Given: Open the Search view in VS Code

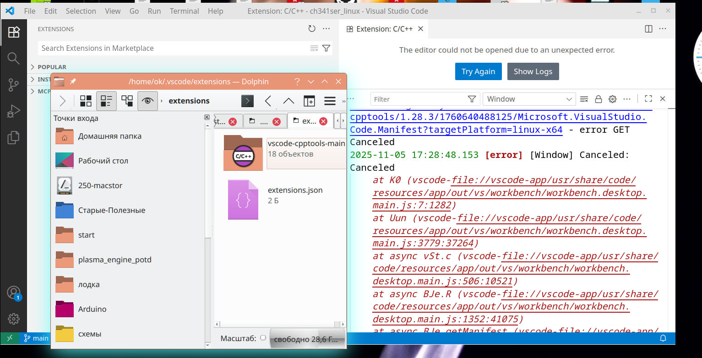Looking at the screenshot, I should point(13,58).
